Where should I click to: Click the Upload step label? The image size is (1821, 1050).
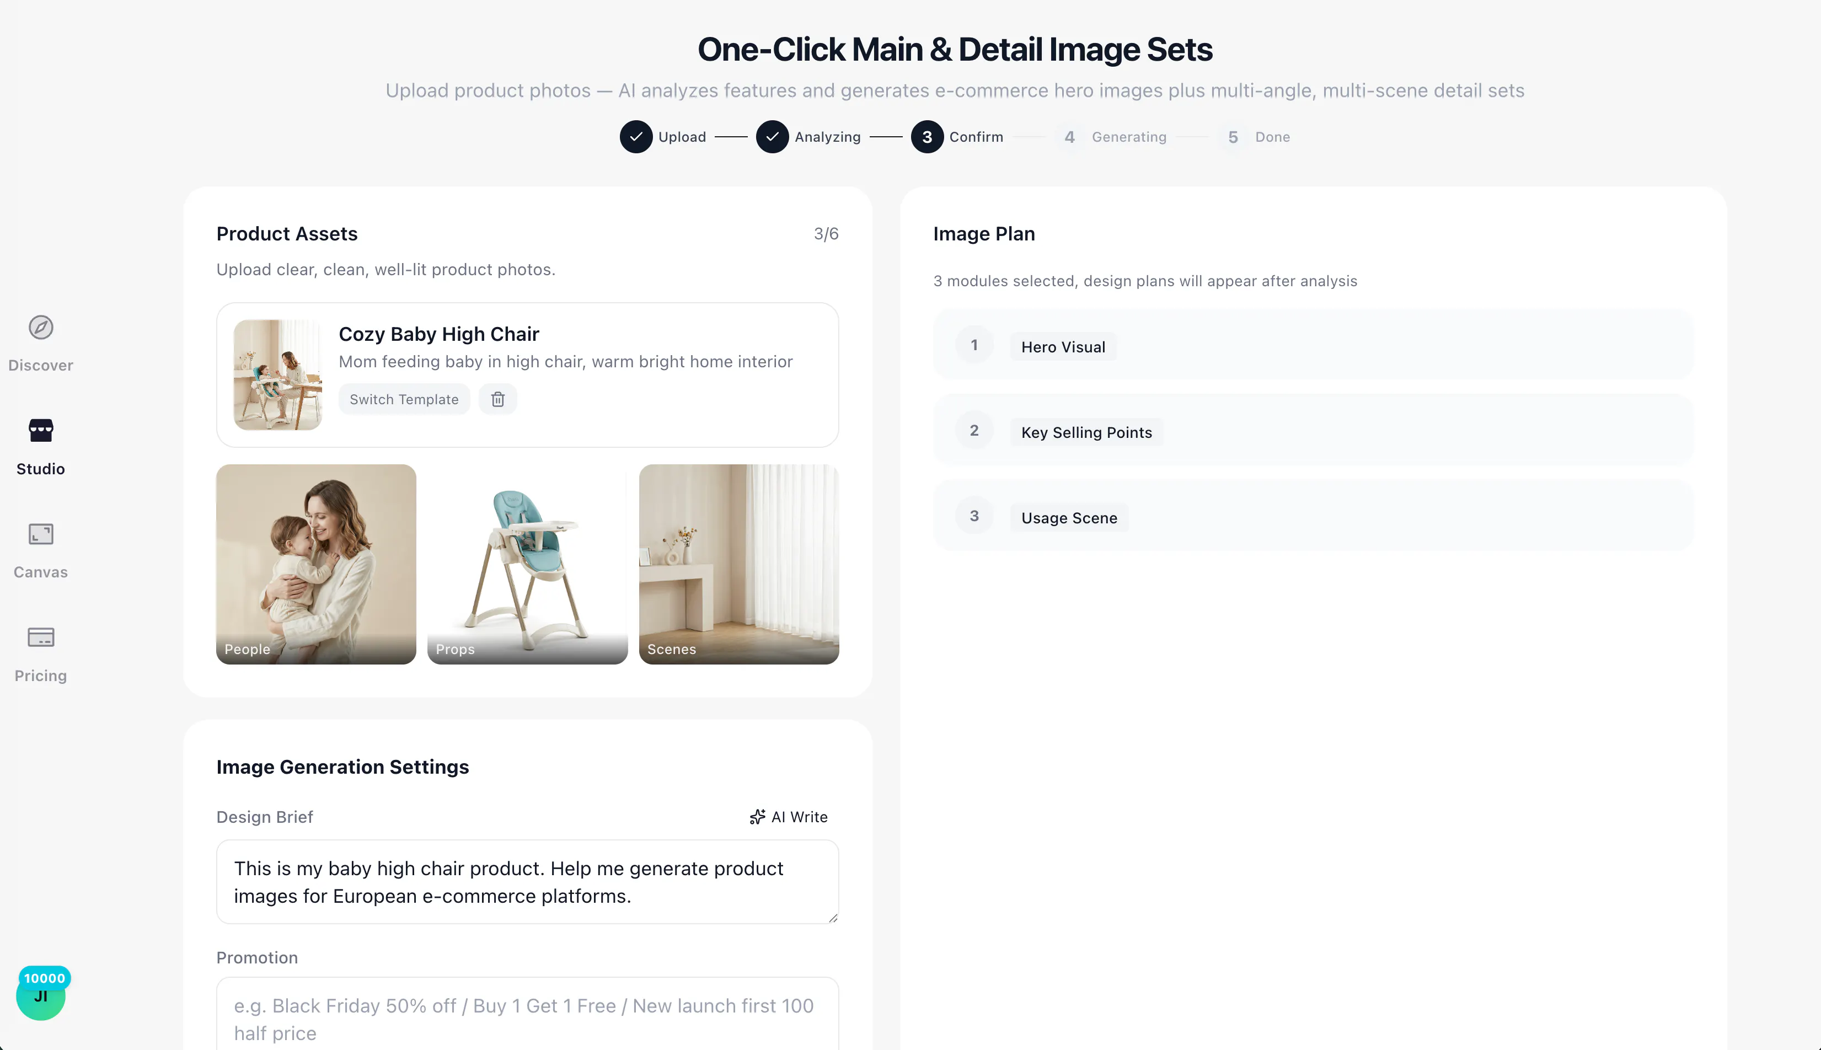(x=682, y=137)
